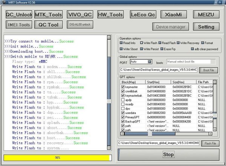
Task: Tick the Erase Frp checkbox
Action: 162,49
